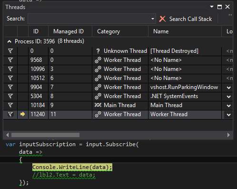The width and height of the screenshot is (237, 189).
Task: Expand location of .NET SystemEvents thread
Action: click(x=228, y=97)
